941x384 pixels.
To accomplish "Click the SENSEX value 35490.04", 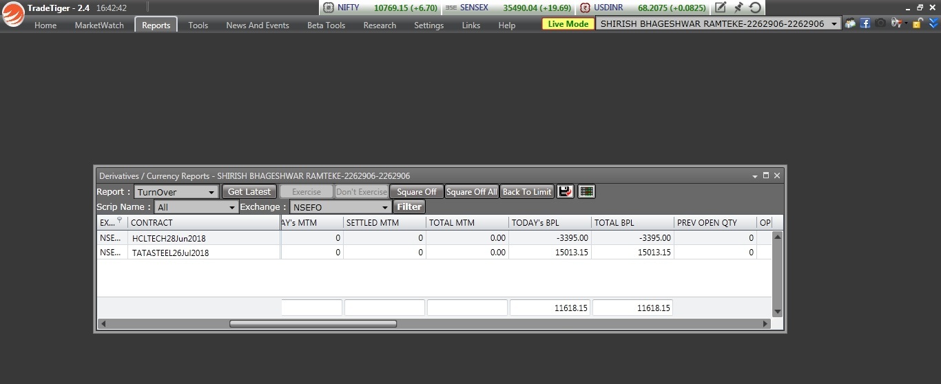I will coord(522,8).
